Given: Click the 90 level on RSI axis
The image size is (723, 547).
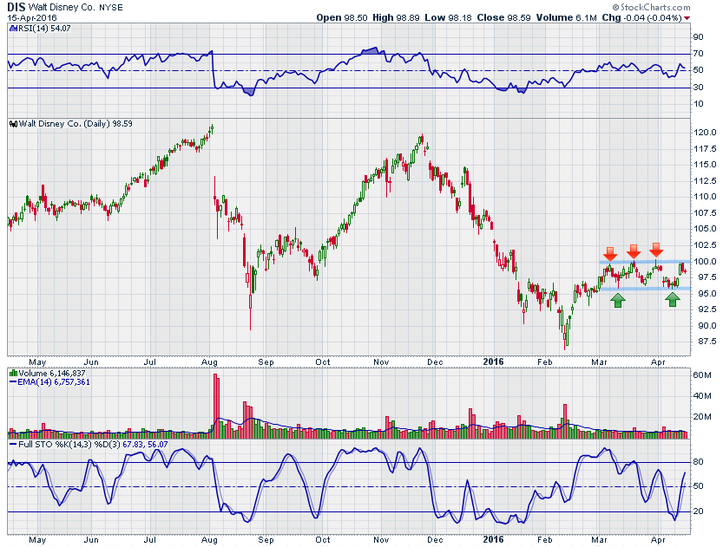Looking at the screenshot, I should [x=699, y=37].
